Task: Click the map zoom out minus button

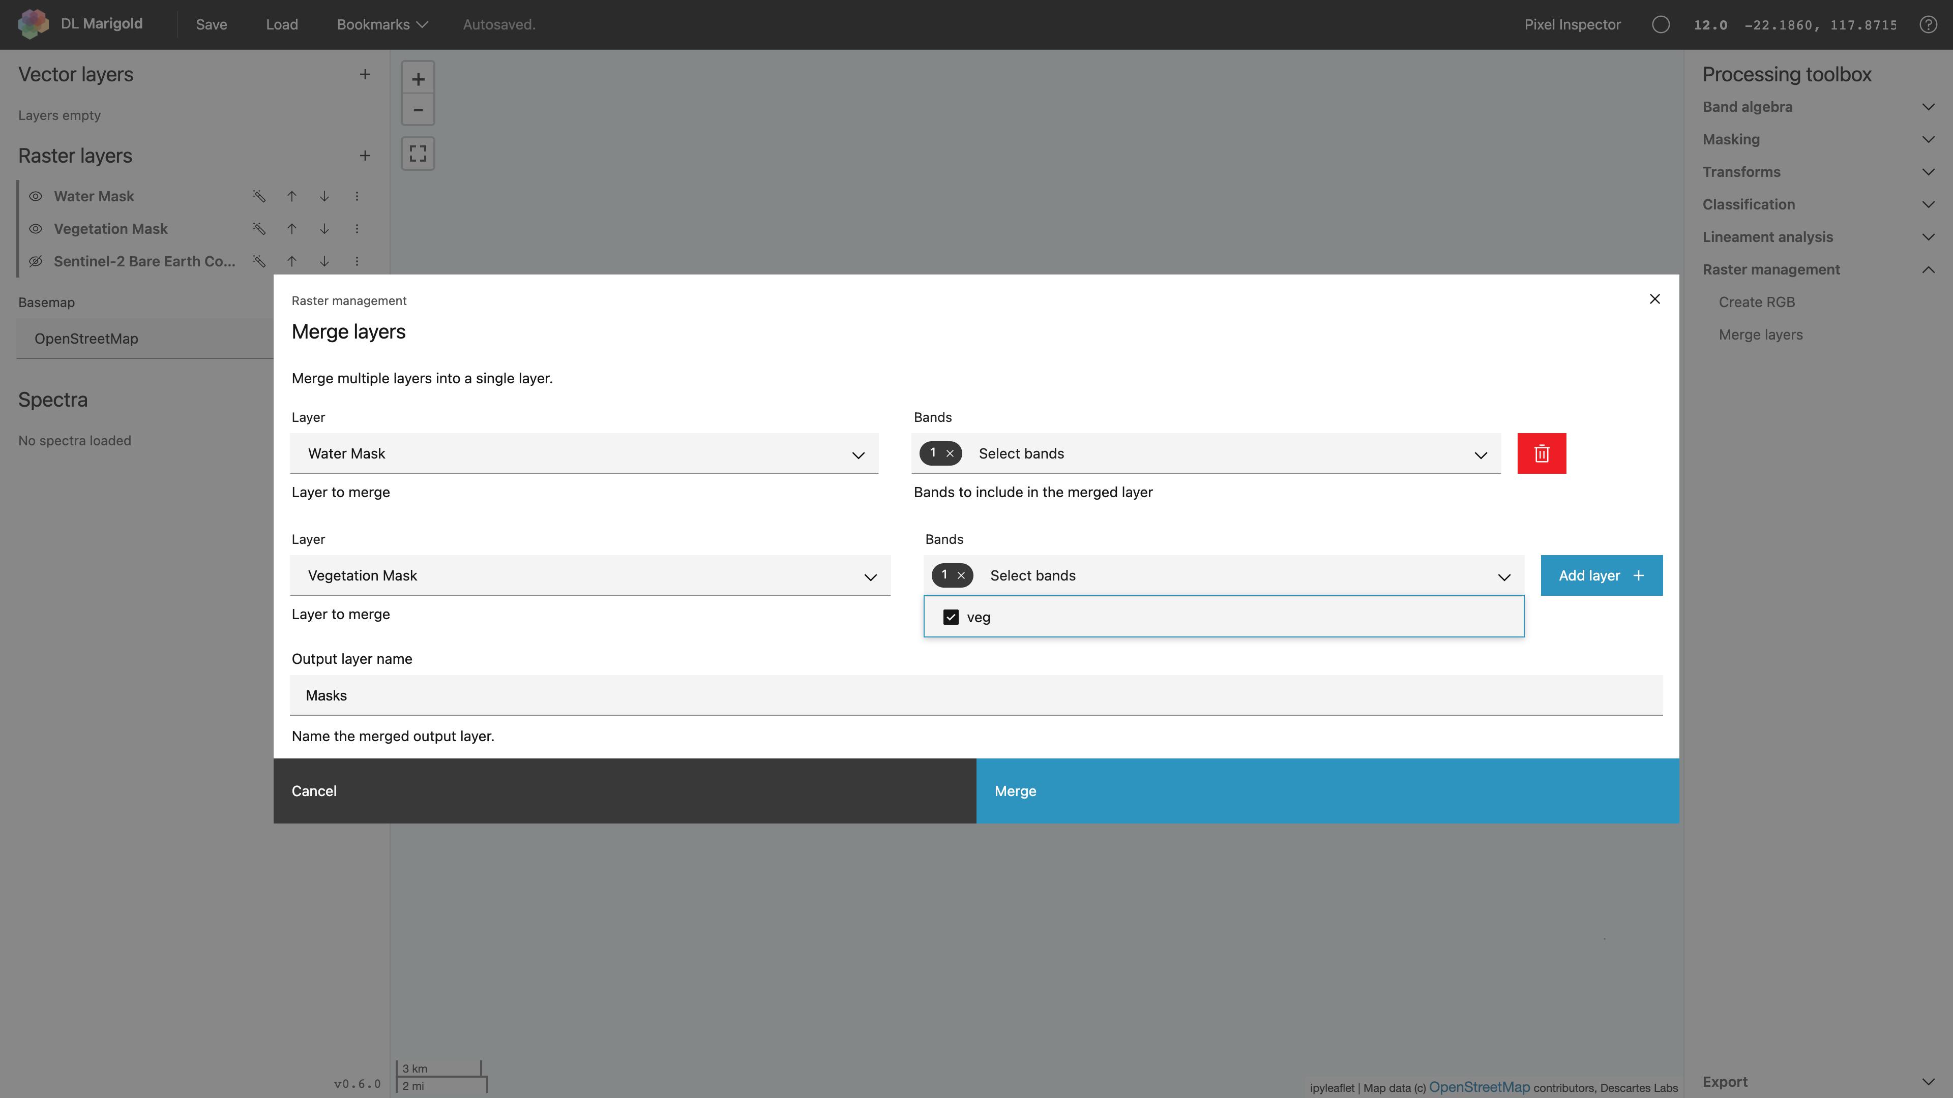Action: point(418,110)
